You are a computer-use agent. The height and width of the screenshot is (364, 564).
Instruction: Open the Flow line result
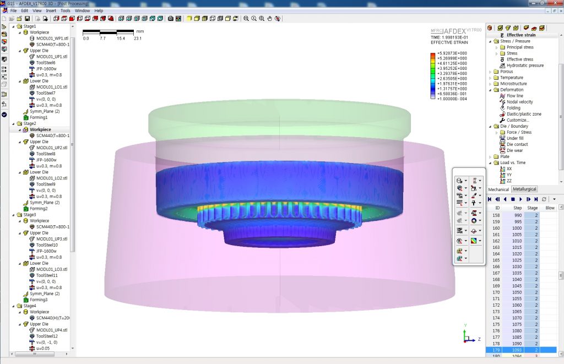coord(515,96)
